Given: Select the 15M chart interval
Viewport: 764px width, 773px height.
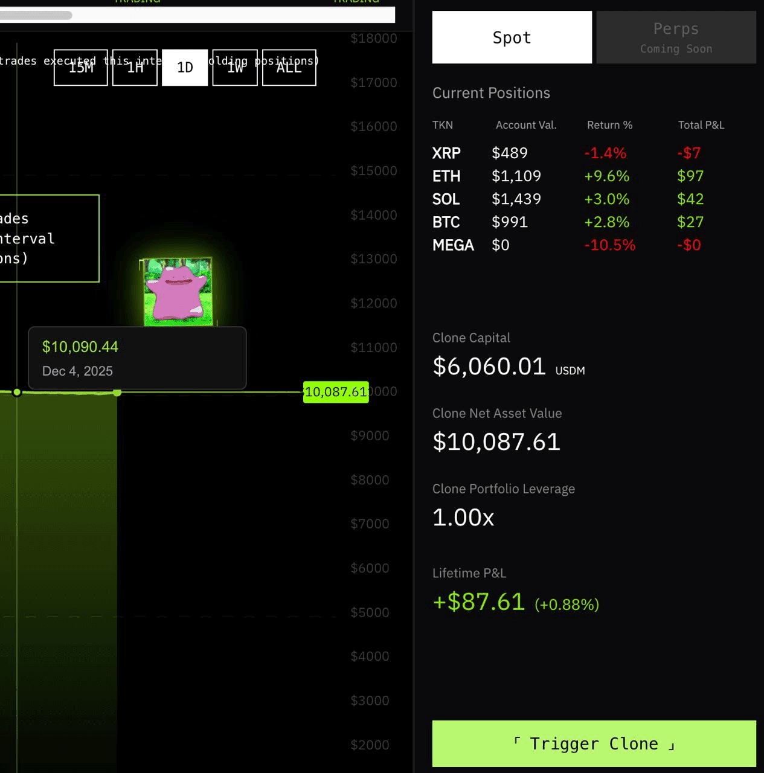Looking at the screenshot, I should pos(81,68).
